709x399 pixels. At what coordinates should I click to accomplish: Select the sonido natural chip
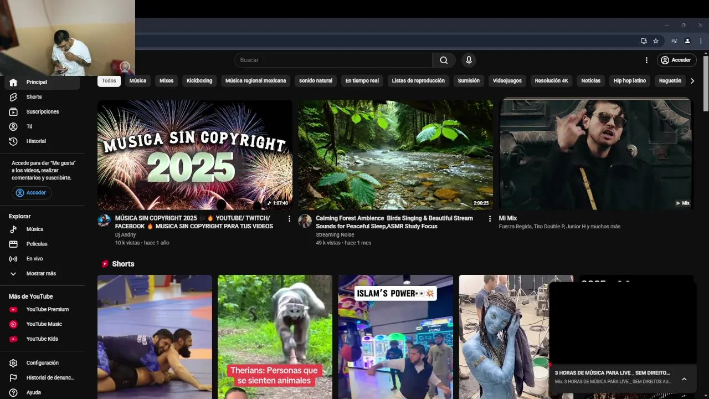316,81
